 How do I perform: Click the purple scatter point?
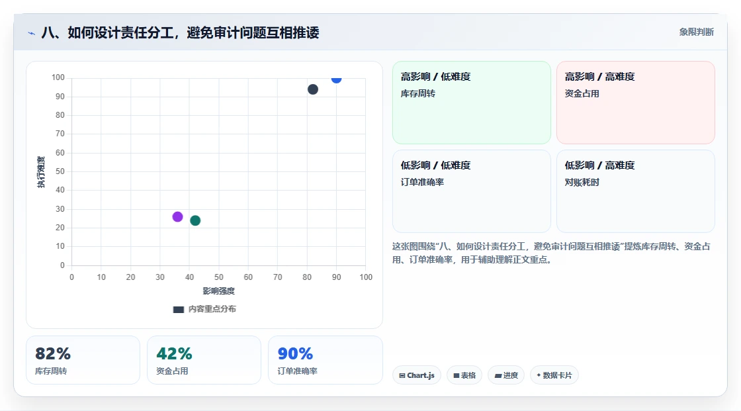coord(178,216)
